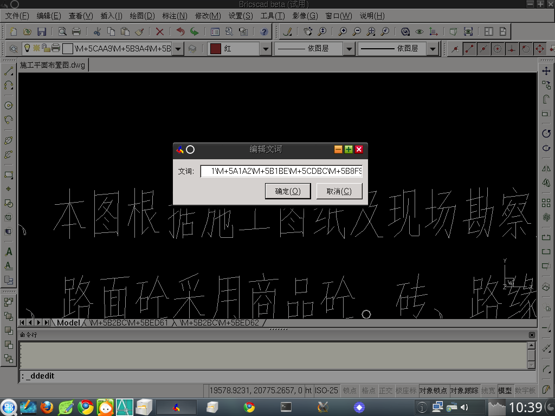
Task: Open the 编辑(E) menu
Action: click(49, 16)
